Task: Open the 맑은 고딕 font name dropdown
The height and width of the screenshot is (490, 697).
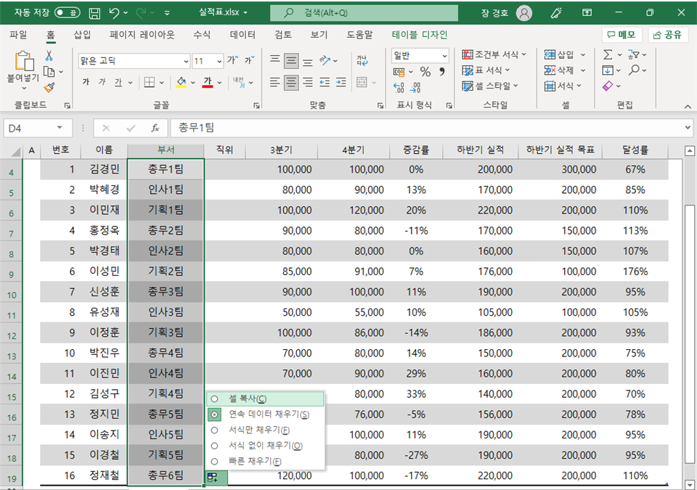Action: [x=187, y=62]
